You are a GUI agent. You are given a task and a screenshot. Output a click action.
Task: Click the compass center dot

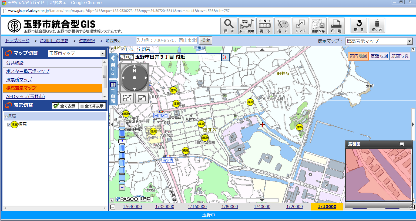pyautogui.click(x=135, y=78)
